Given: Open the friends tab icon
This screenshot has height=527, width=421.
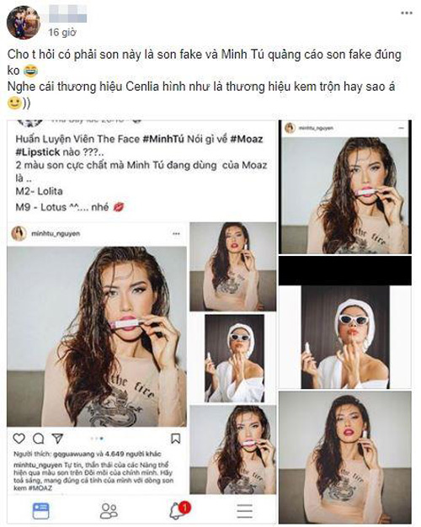Looking at the screenshot, I should point(109,511).
